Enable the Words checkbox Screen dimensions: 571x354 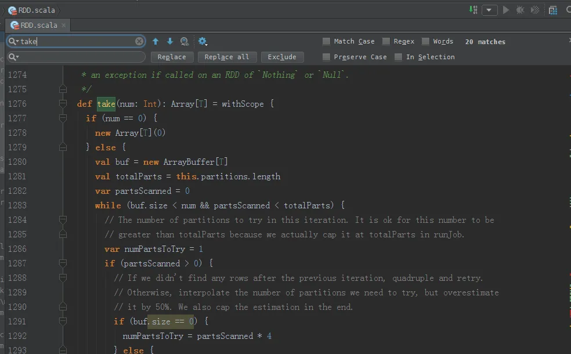tap(425, 41)
